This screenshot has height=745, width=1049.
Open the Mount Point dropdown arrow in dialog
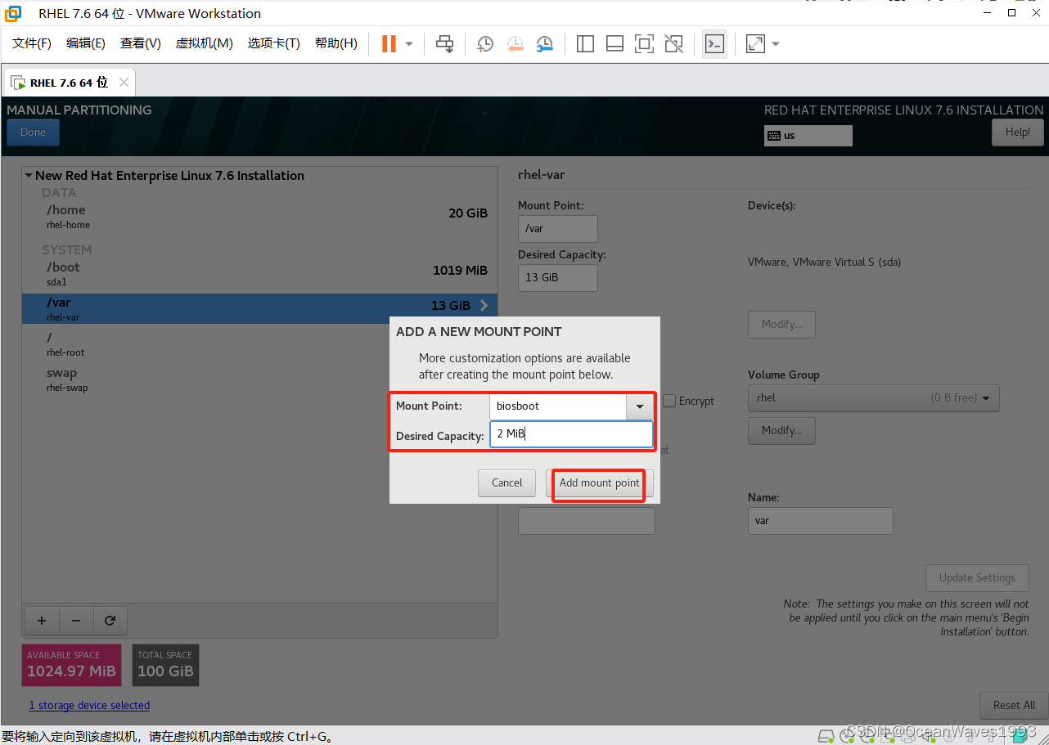(x=640, y=406)
